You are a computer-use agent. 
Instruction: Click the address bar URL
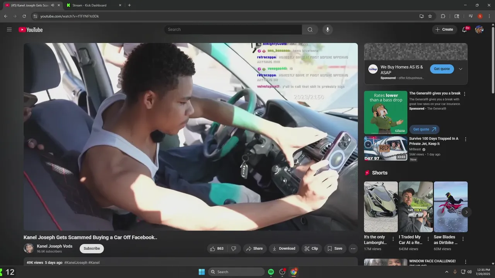(x=70, y=16)
